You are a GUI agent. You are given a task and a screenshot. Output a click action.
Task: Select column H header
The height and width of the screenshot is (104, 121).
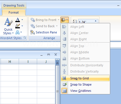click(10, 61)
